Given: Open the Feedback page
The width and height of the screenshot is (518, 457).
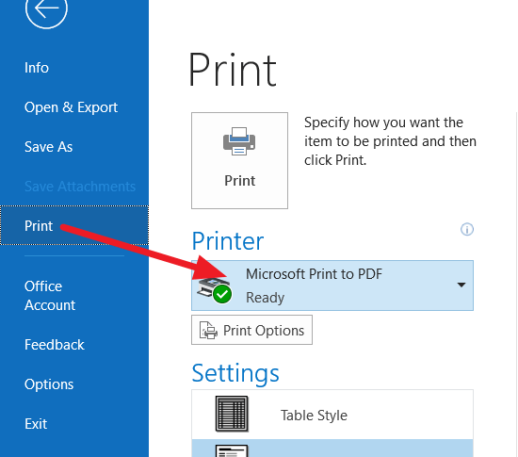Looking at the screenshot, I should (x=55, y=345).
